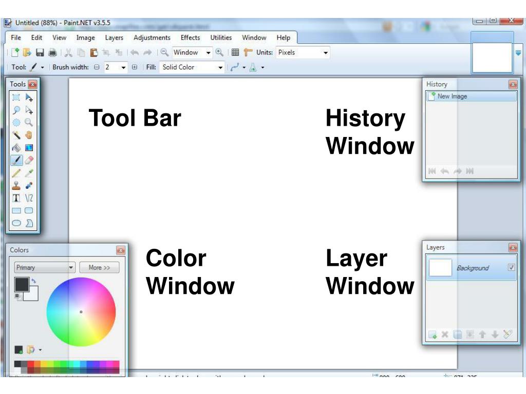Image resolution: width=526 pixels, height=394 pixels.
Task: Select the Magic Wand tool
Action: click(x=16, y=135)
